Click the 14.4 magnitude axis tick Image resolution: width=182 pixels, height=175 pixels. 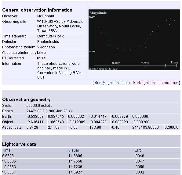click(91, 51)
